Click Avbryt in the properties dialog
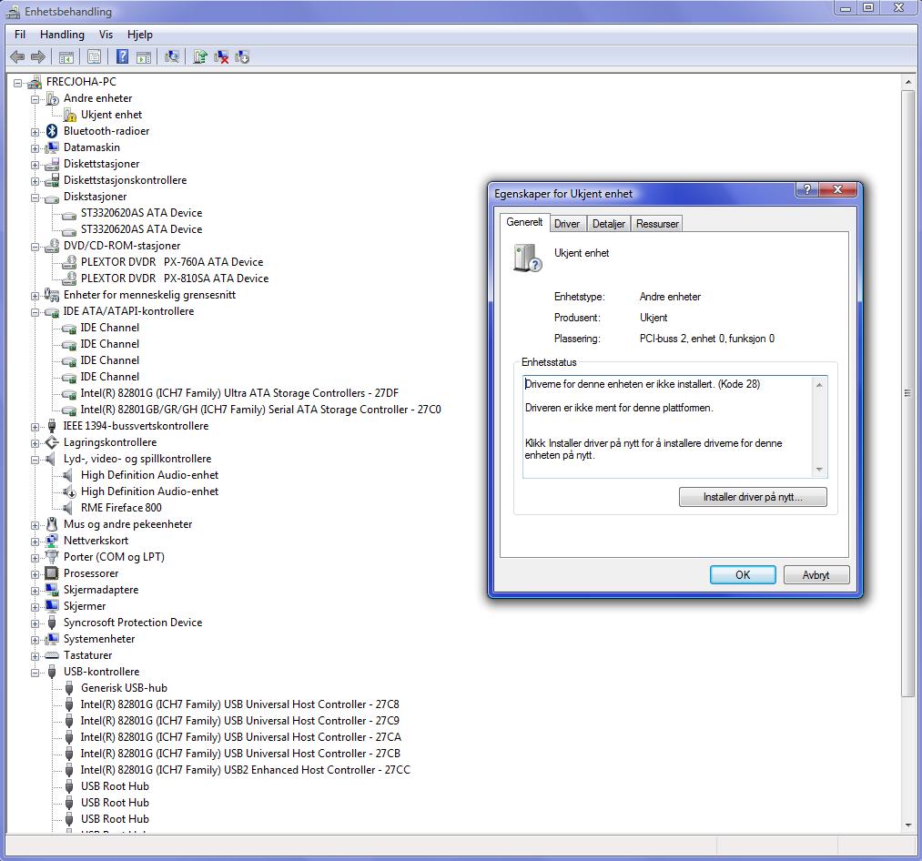Viewport: 922px width, 861px height. [x=816, y=574]
